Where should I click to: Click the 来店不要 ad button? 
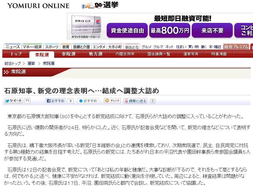pos(212,30)
